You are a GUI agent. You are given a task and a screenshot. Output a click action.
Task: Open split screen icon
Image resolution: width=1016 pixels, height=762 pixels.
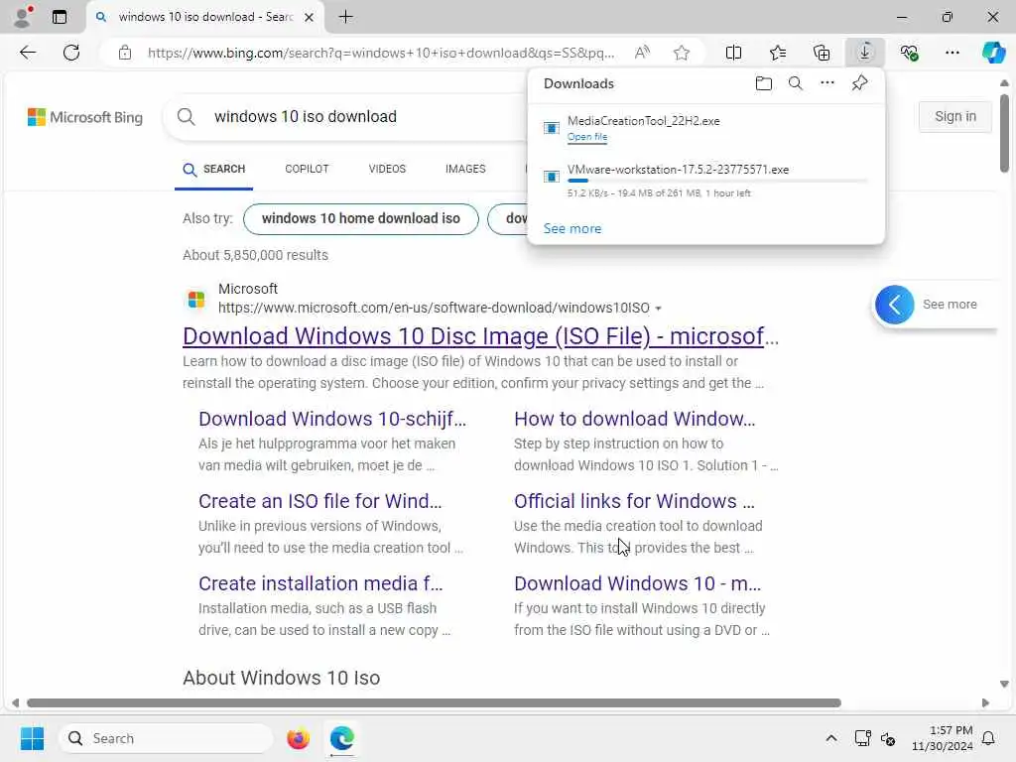click(733, 53)
